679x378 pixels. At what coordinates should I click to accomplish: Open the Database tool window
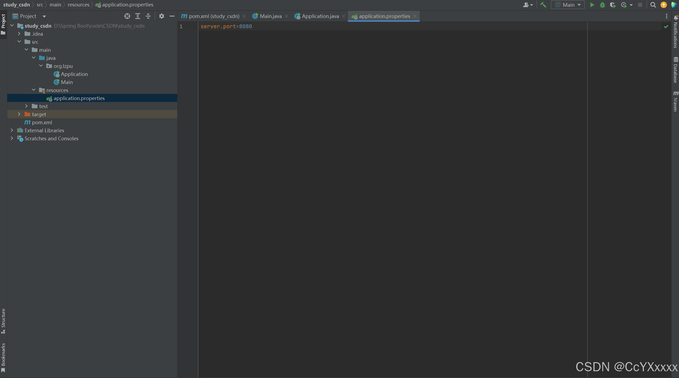tap(675, 70)
